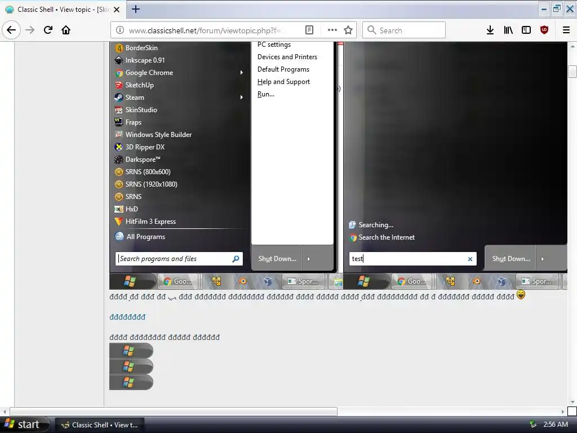Reload the current page
Screen dimensions: 577x433
pos(48,30)
